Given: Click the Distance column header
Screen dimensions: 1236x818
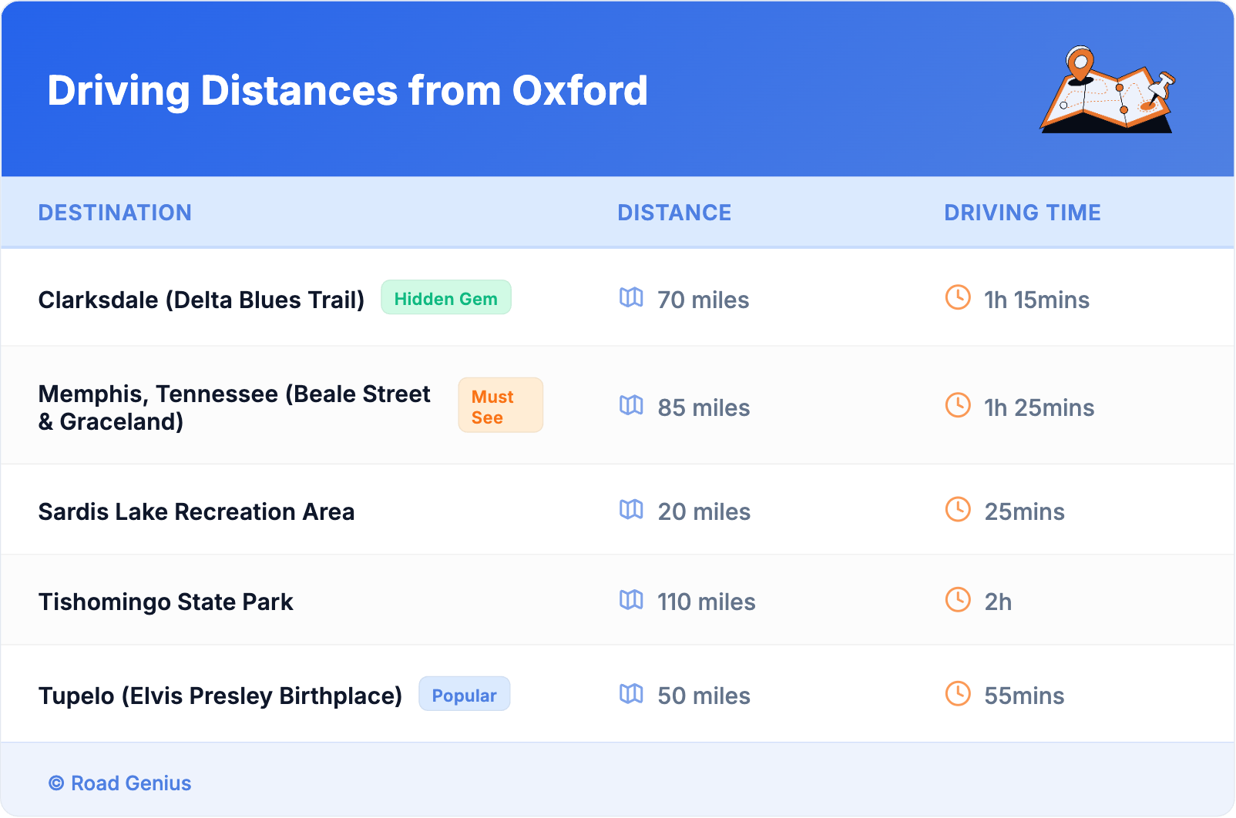Looking at the screenshot, I should click(x=674, y=213).
